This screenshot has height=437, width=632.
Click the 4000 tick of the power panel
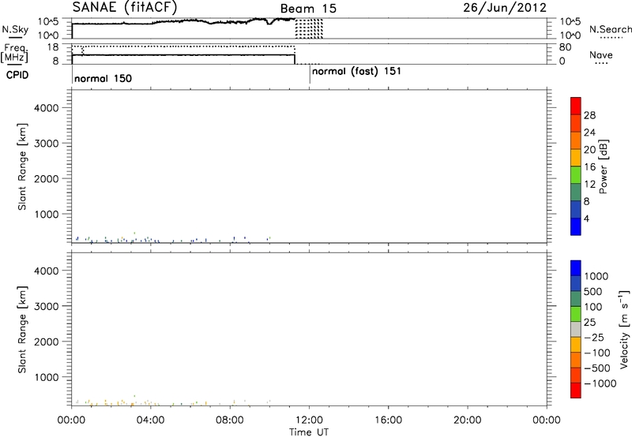47,108
